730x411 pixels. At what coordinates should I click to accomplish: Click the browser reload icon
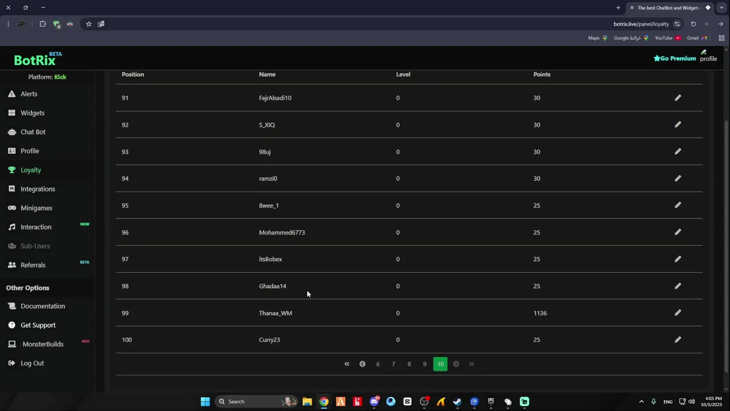click(x=693, y=24)
